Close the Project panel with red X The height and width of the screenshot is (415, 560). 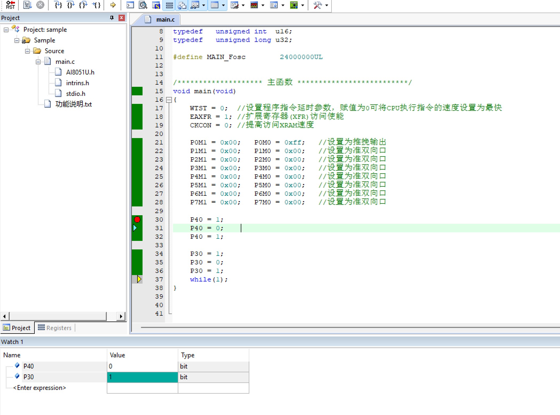[121, 18]
